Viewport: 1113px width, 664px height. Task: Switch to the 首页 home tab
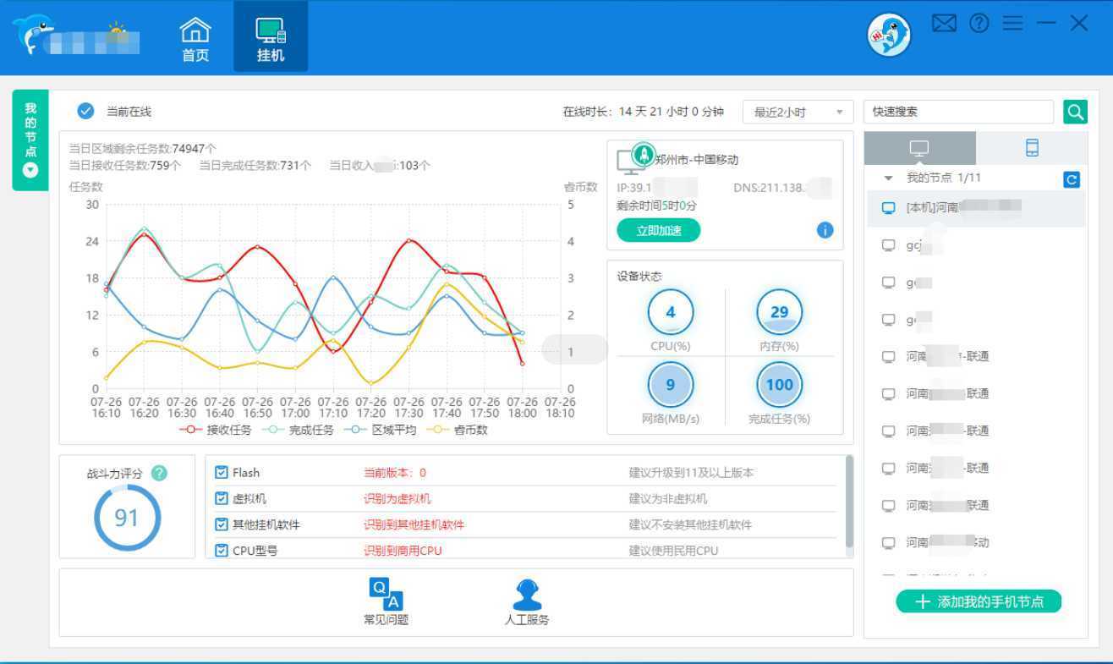[195, 39]
